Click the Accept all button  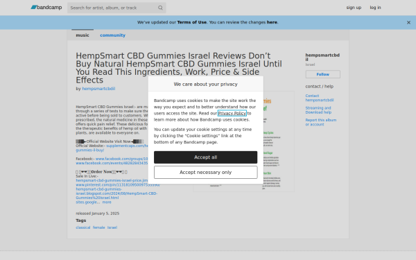[206, 157]
